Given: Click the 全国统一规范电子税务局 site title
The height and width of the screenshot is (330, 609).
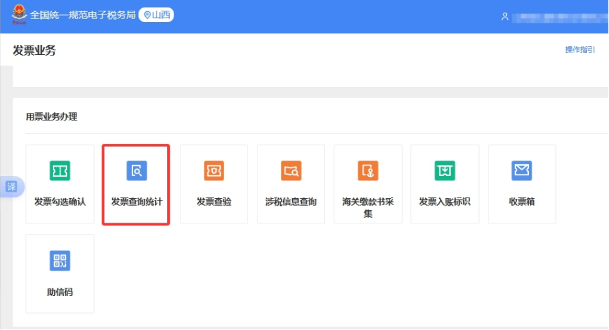Looking at the screenshot, I should tap(83, 15).
